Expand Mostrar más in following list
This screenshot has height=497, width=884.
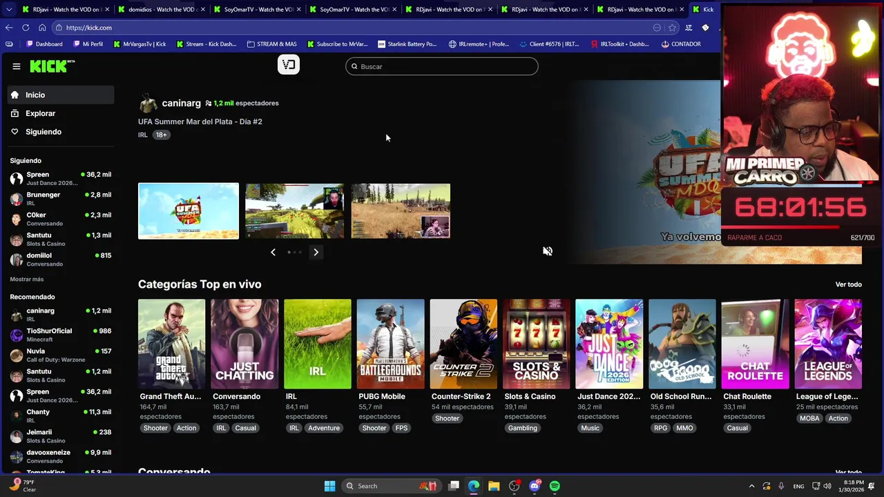point(27,280)
